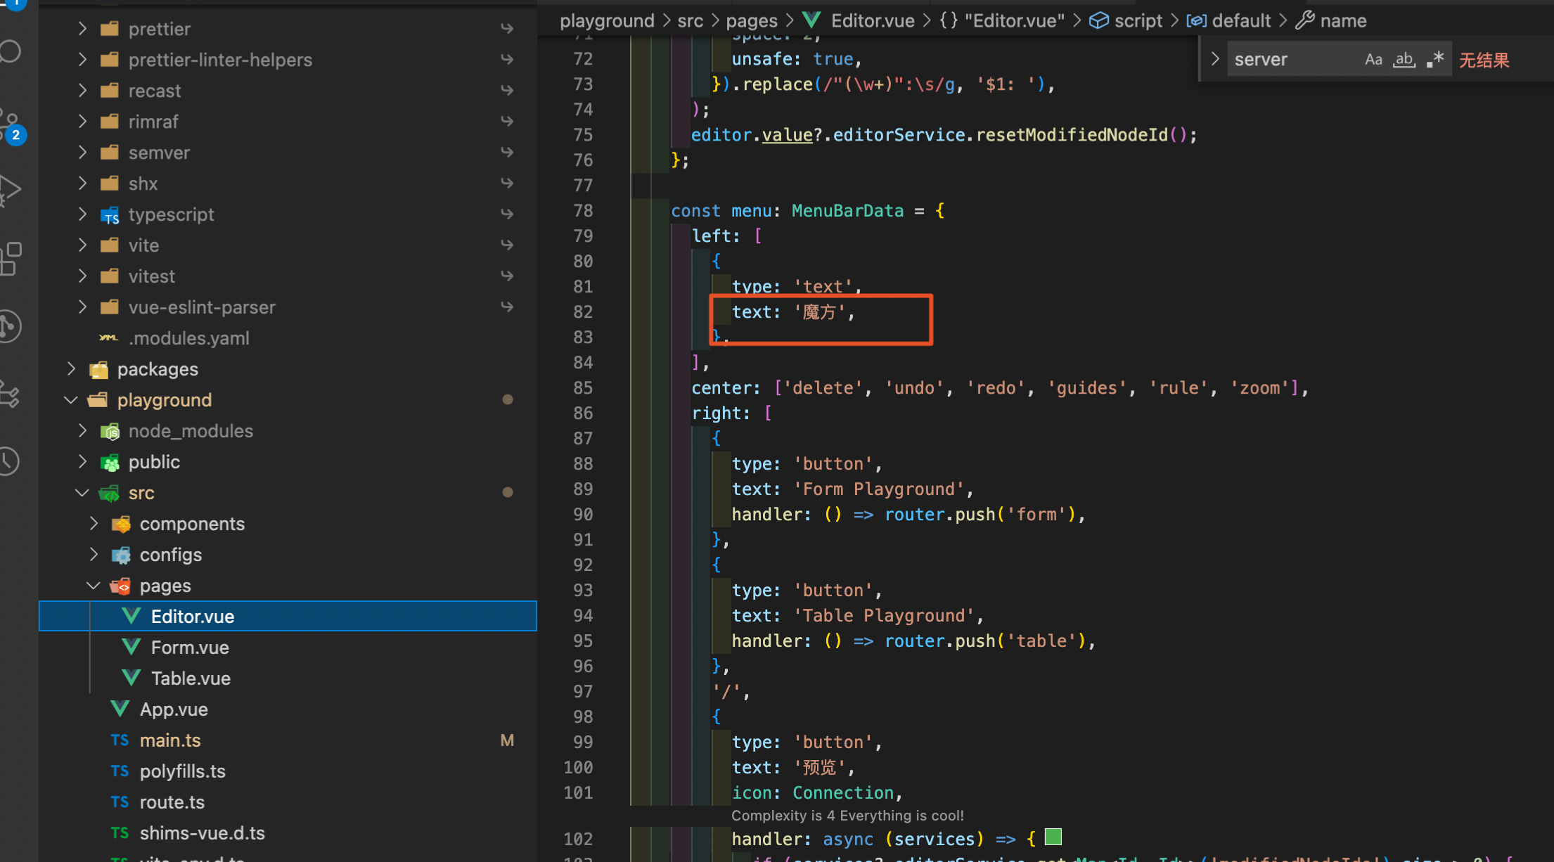1554x862 pixels.
Task: Click the YAML icon beside .modules.yaml
Action: coord(108,338)
